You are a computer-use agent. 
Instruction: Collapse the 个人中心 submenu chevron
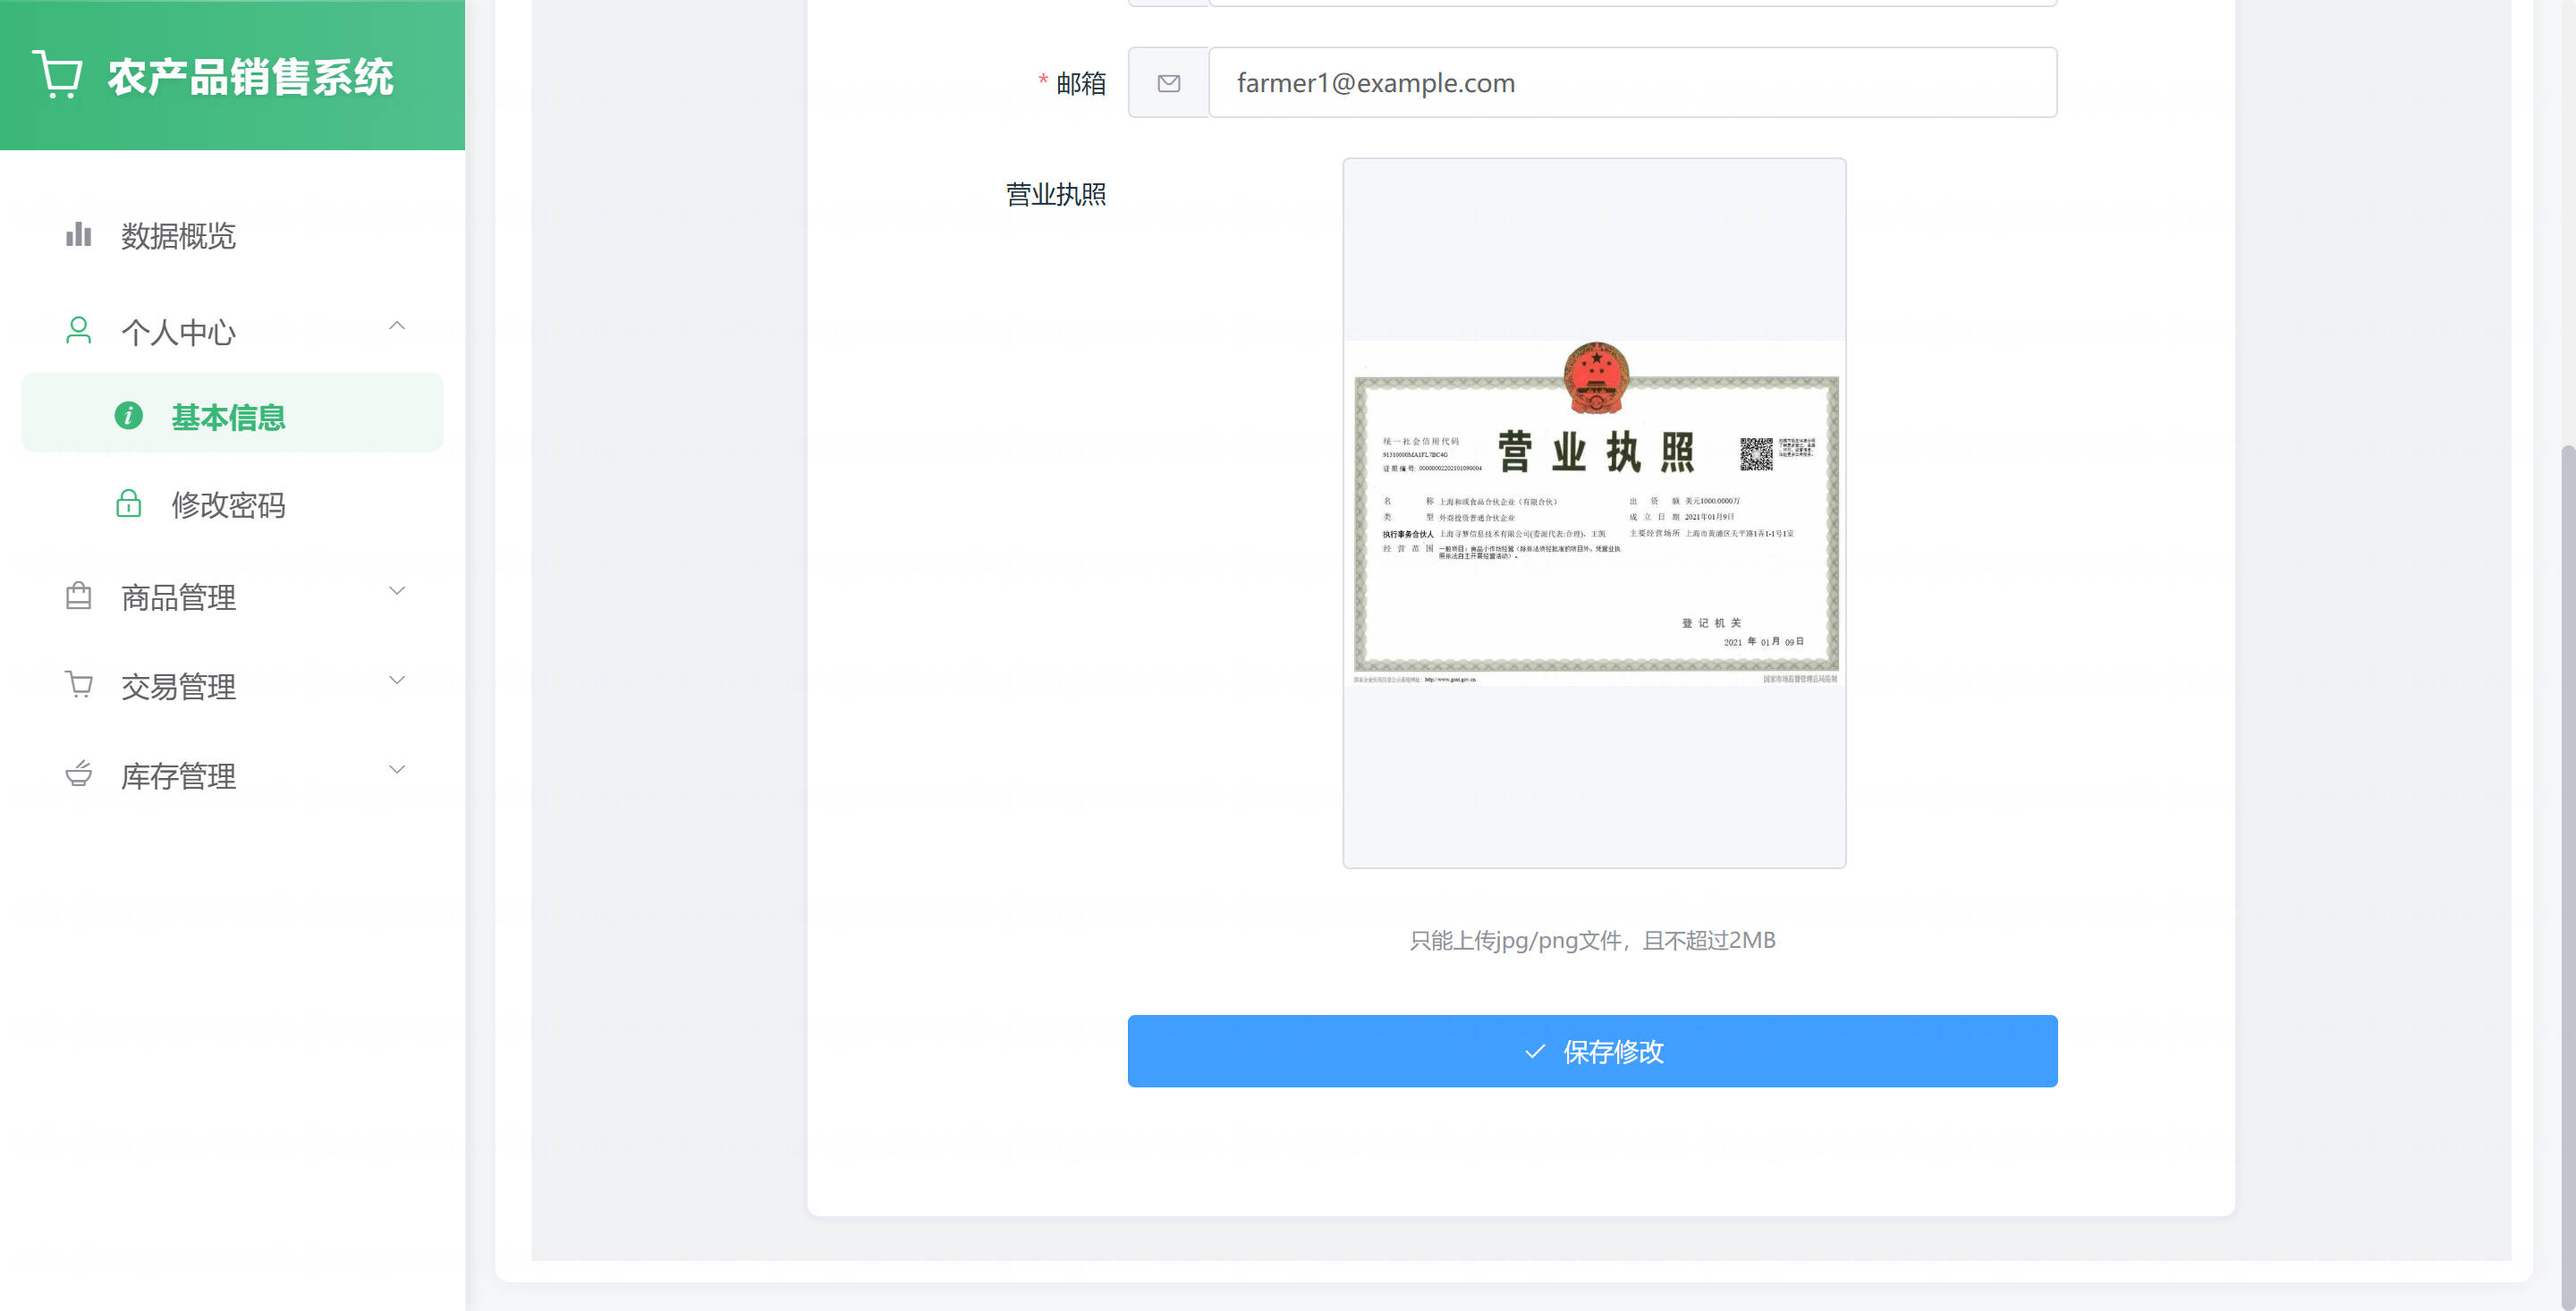397,326
